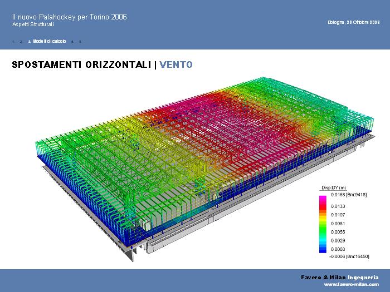Click the maximum value 0.0168 [Bm:9418]
Viewport: 390px width, 292px height.
pyautogui.click(x=348, y=194)
